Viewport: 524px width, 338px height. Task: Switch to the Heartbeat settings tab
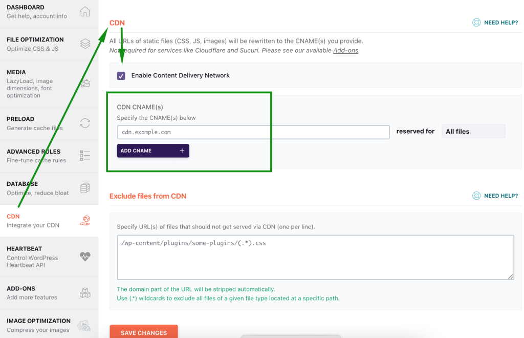(x=33, y=257)
